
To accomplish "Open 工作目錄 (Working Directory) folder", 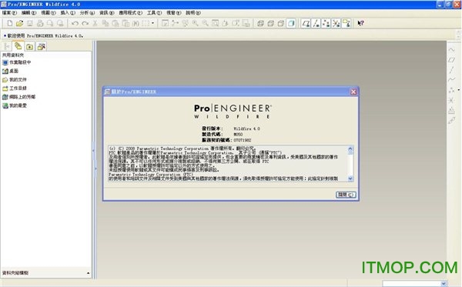I will click(15, 88).
